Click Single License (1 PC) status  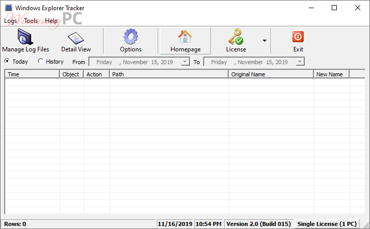[x=327, y=224]
